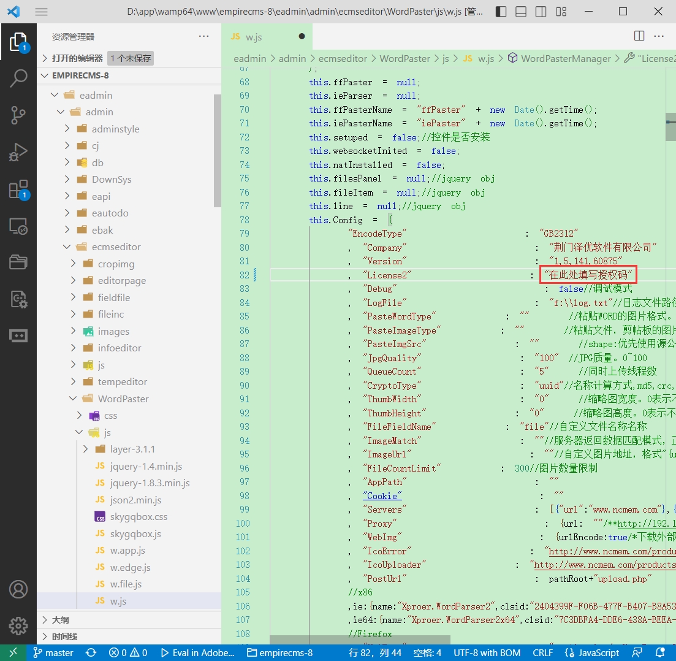Expand the layer-3.1.1 folder
Image resolution: width=676 pixels, height=661 pixels.
point(132,449)
